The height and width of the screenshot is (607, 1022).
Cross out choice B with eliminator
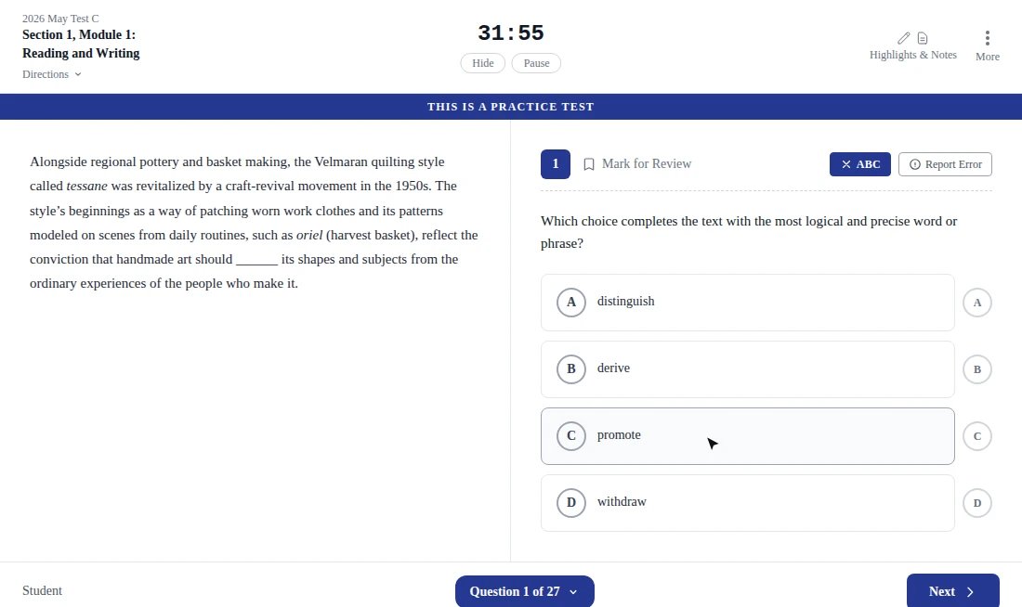tap(977, 369)
